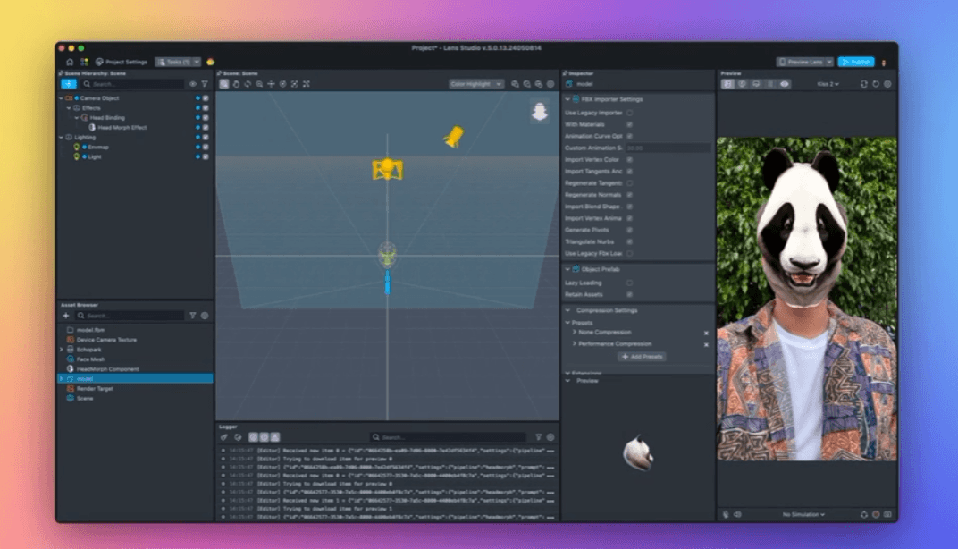This screenshot has height=549, width=958.
Task: Click the model thumbnail in the Inspector Preview
Action: [638, 453]
